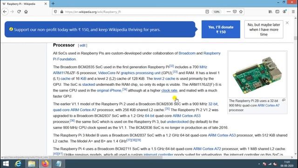Click Yes, I'll donate ₹ 150
The height and width of the screenshot is (168, 298).
pos(221,29)
